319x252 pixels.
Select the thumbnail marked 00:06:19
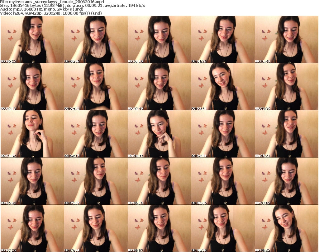[159, 181]
